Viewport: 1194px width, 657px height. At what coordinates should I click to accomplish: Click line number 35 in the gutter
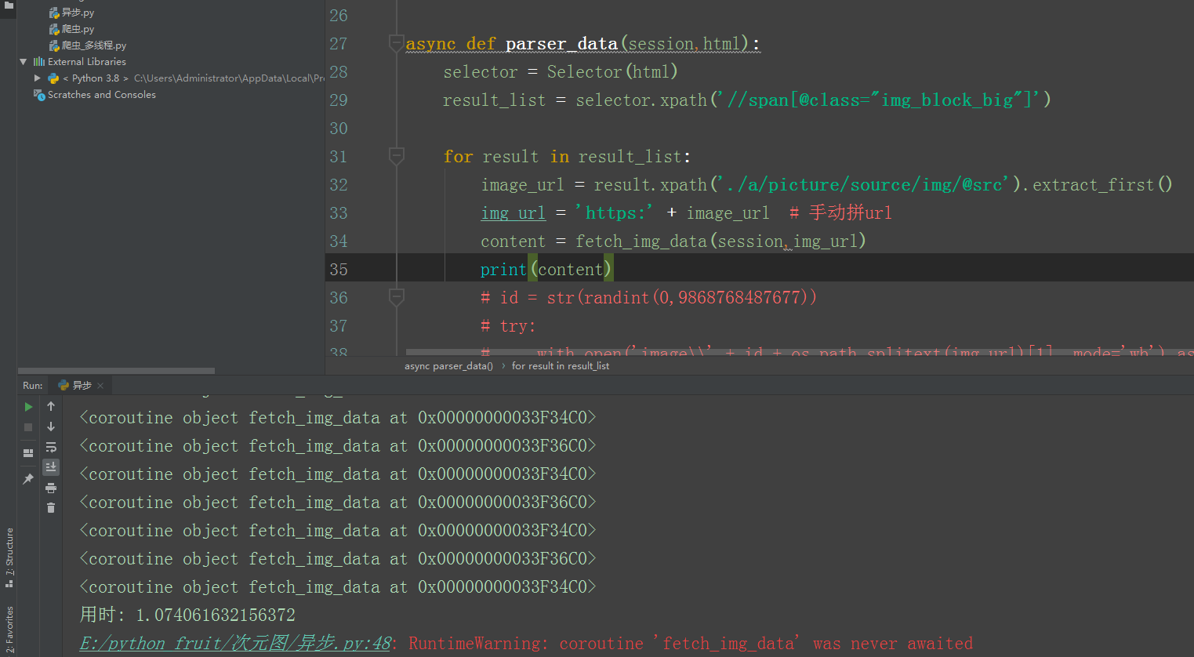coord(339,270)
